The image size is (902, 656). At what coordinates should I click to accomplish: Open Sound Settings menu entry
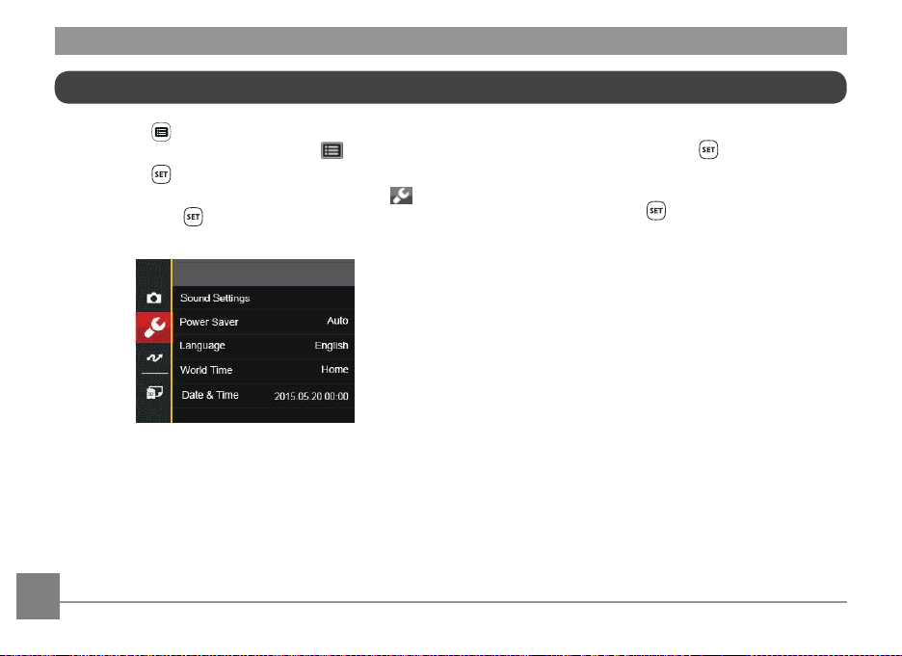[263, 298]
